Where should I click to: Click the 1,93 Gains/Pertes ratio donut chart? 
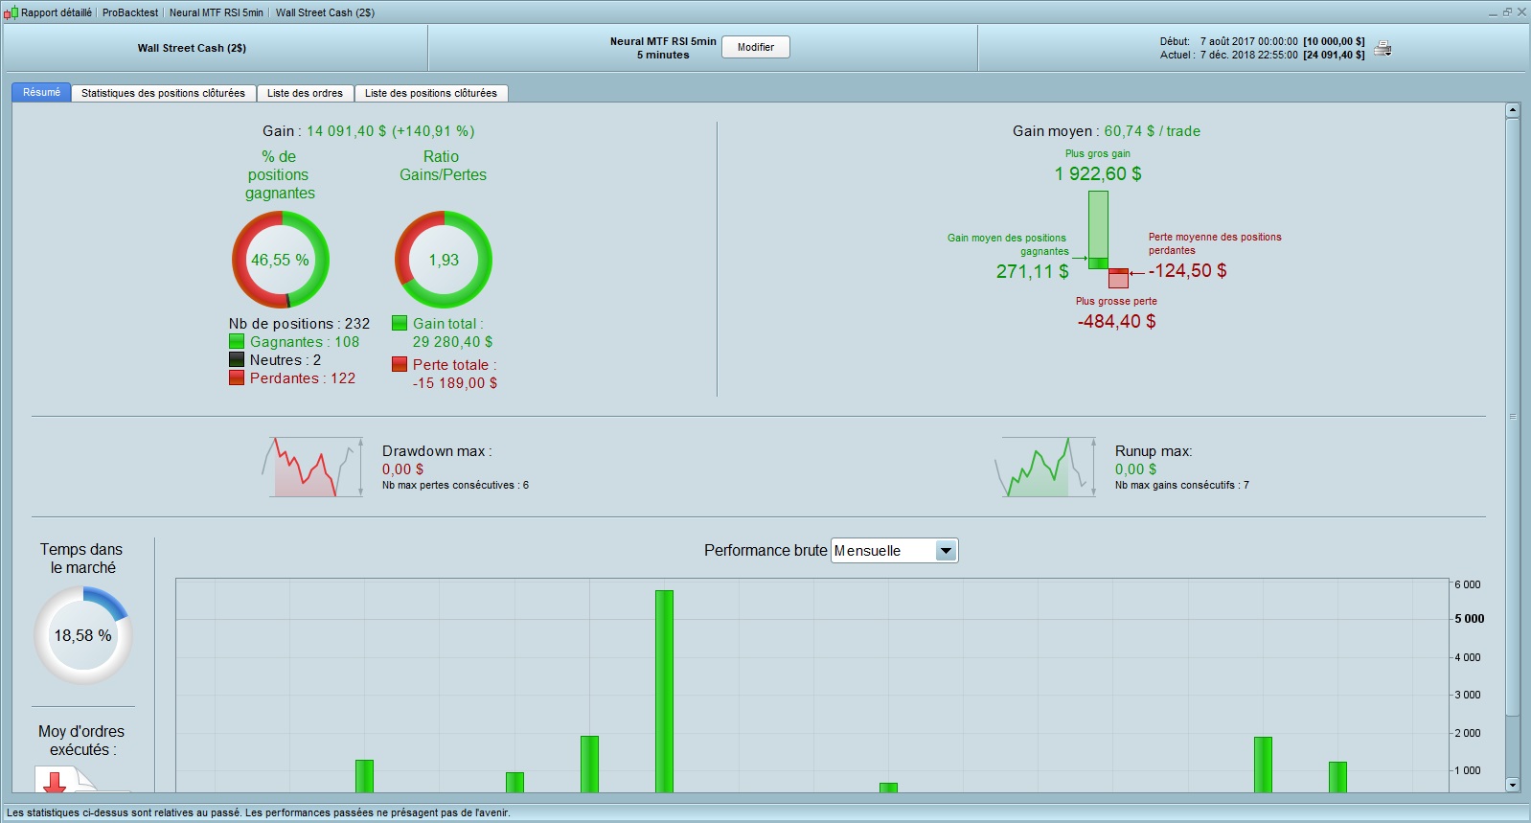444,260
